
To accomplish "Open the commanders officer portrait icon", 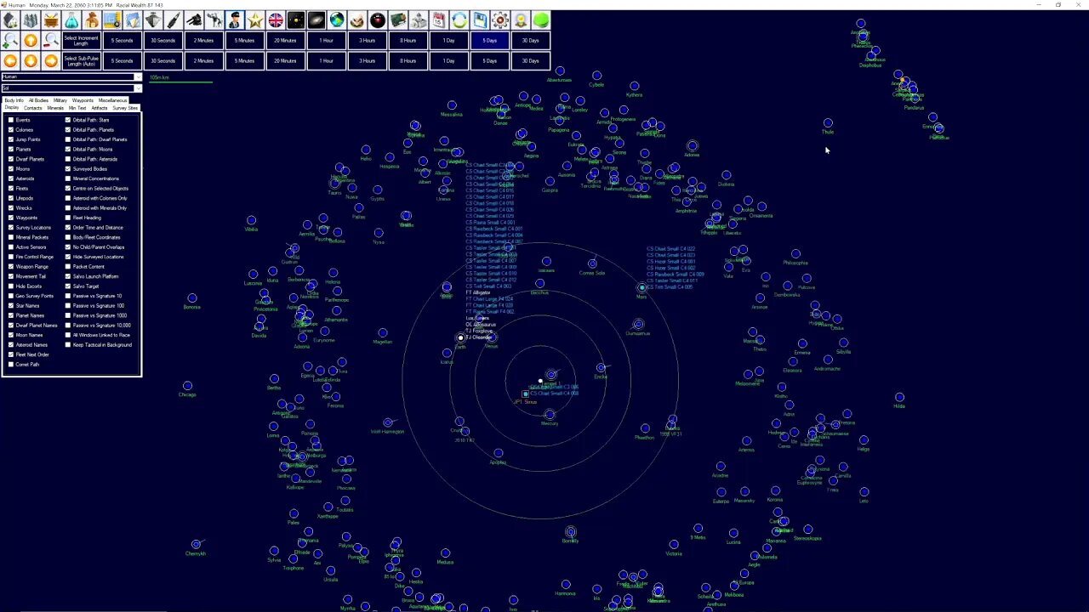I will [x=235, y=20].
